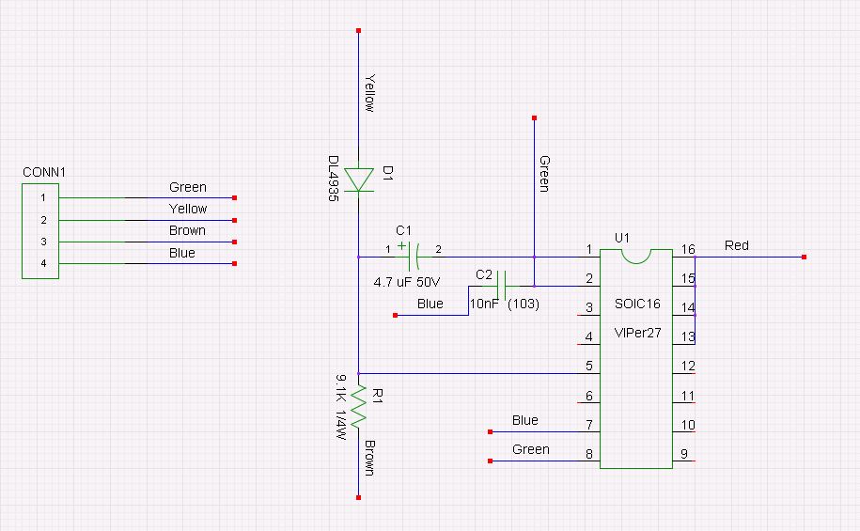Image resolution: width=860 pixels, height=531 pixels.
Task: Click the vertical Yellow label above D1
Action: pyautogui.click(x=370, y=93)
